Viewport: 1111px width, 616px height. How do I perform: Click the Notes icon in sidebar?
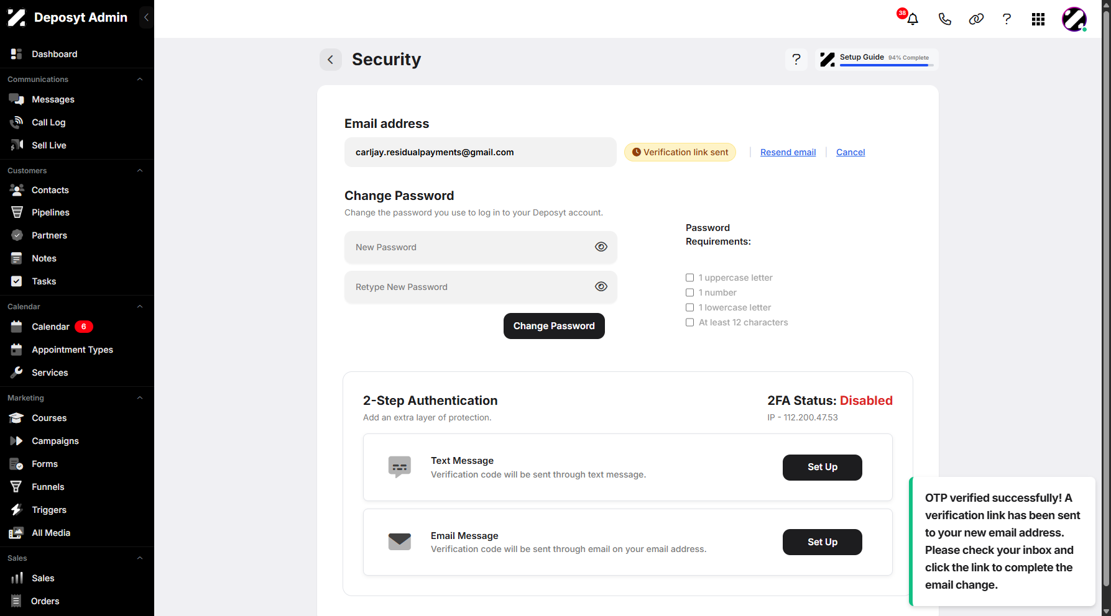click(x=17, y=258)
